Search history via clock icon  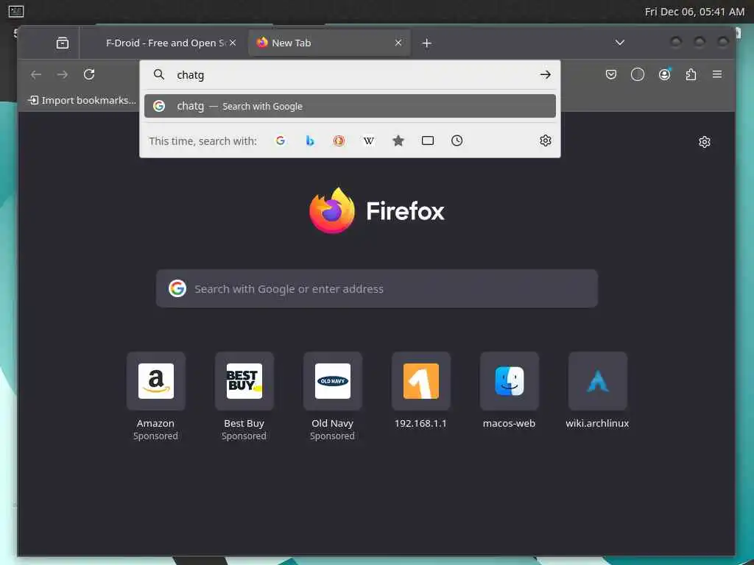[457, 141]
